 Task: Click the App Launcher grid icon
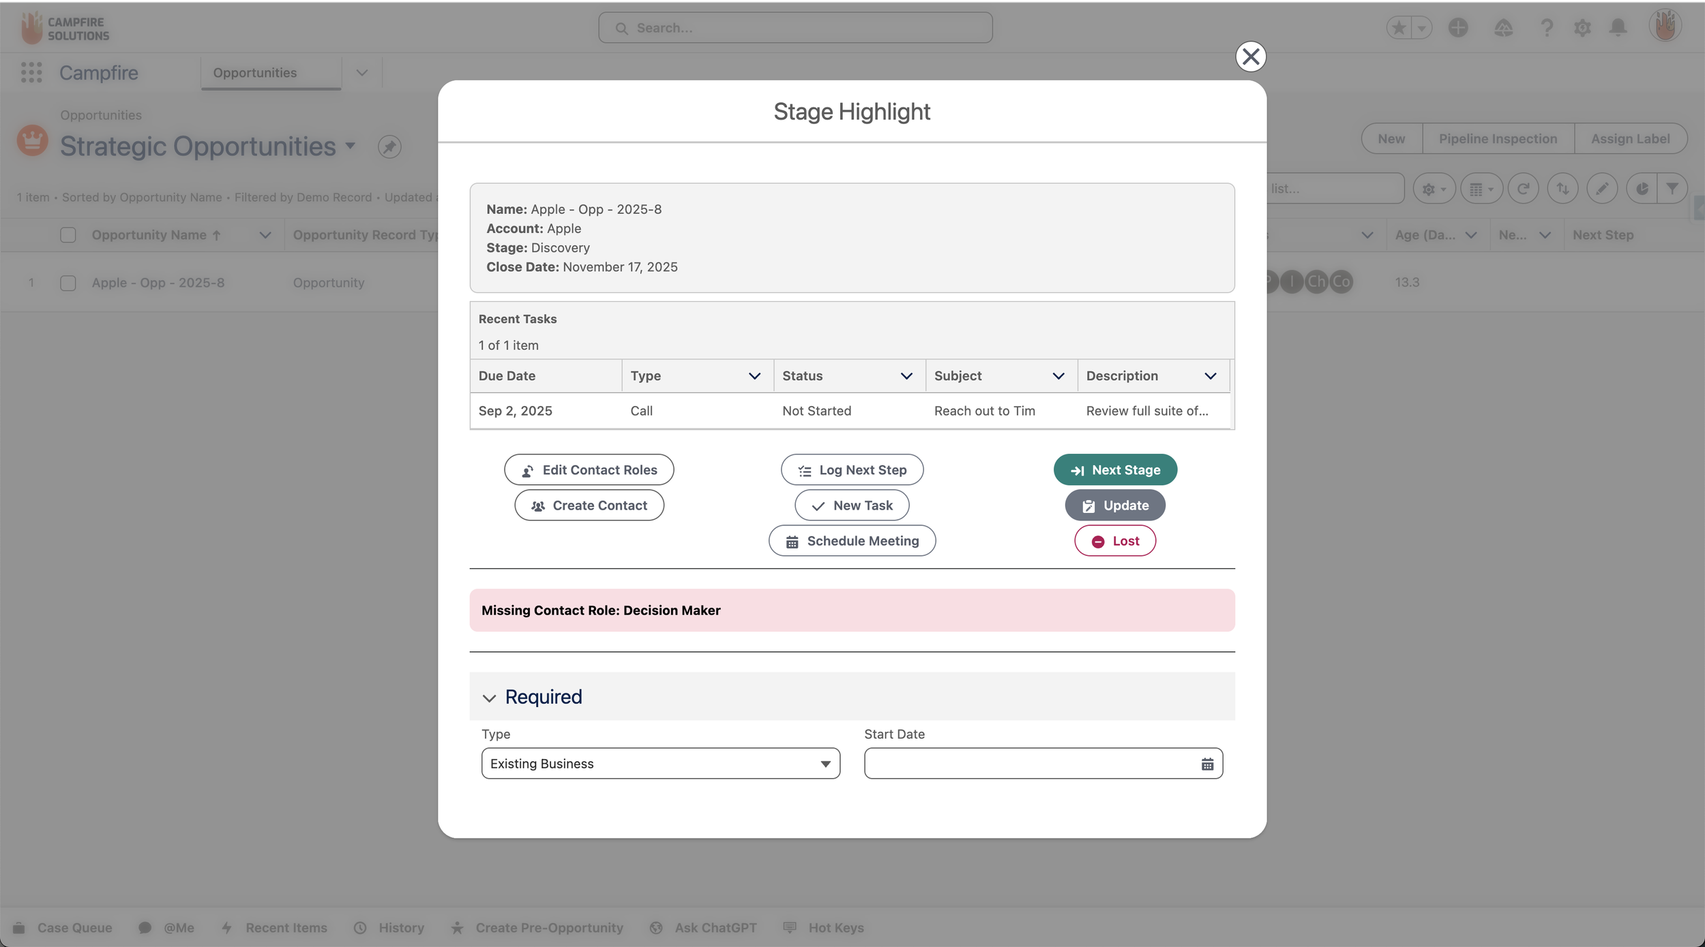click(x=31, y=72)
